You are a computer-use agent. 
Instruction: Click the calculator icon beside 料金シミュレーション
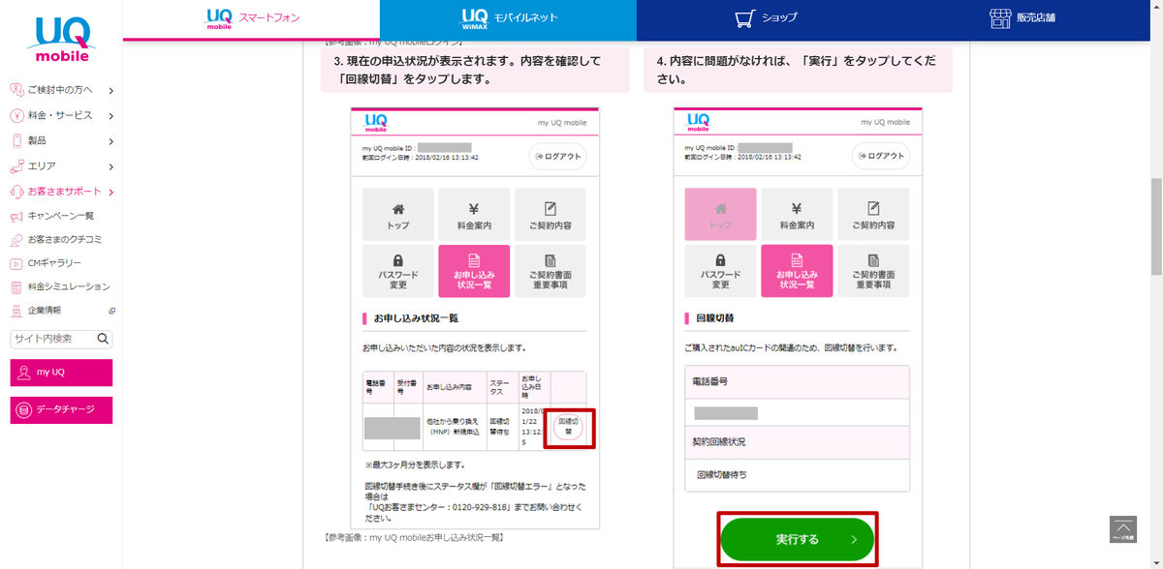pyautogui.click(x=16, y=286)
